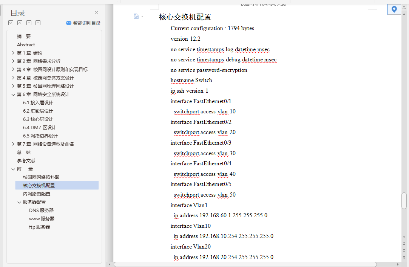Jump to 6.4 DMZ 区设计
409x267 pixels.
(x=39, y=128)
